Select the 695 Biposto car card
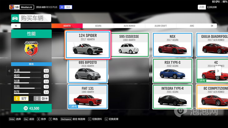Image resolution: width=228 pixels, height=128 pixels. coord(88,71)
